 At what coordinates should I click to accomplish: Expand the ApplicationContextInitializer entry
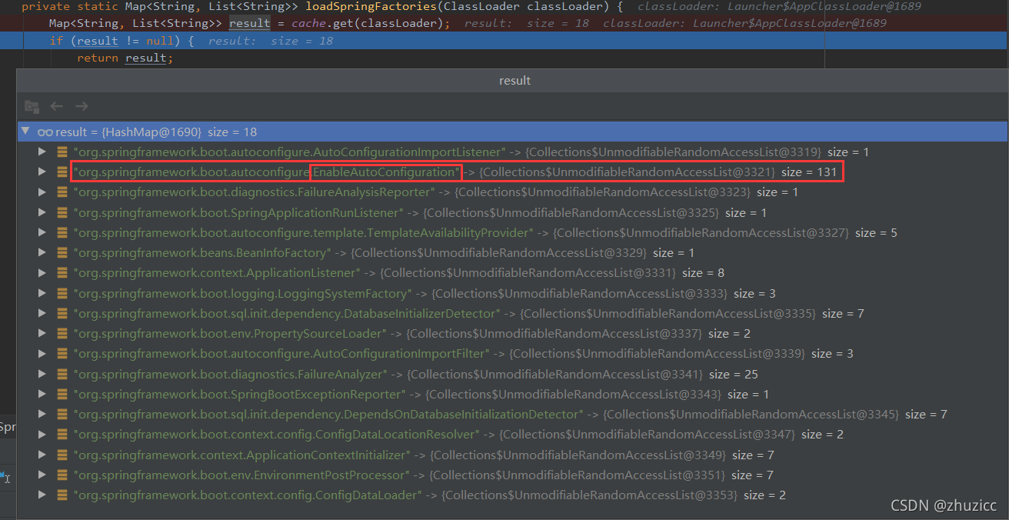pos(42,455)
